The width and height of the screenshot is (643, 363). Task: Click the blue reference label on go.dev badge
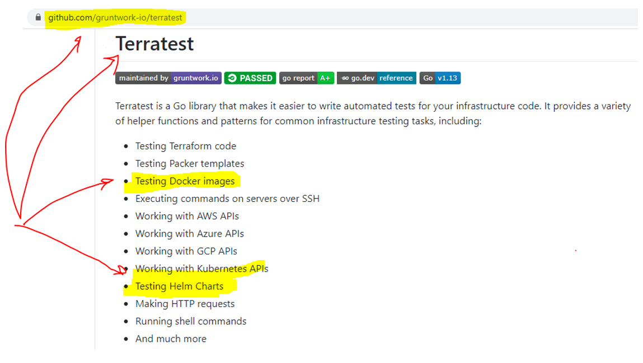[x=396, y=78]
